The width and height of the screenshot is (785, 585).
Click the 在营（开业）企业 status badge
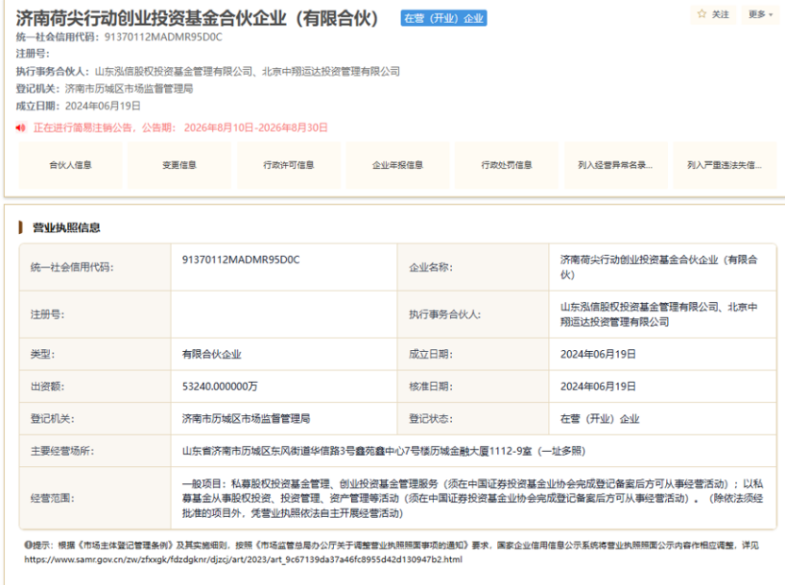pos(443,19)
